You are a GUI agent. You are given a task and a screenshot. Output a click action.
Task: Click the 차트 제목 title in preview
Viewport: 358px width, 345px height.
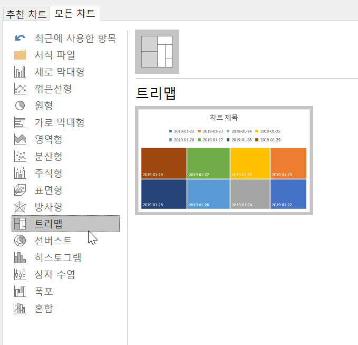point(224,118)
